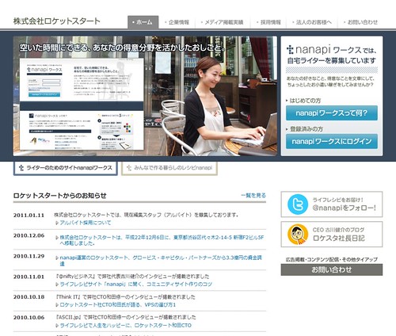Click the nanapi icon on the みんなで作る暮らしのレシピ tab
396x336 pixels.
129,168
